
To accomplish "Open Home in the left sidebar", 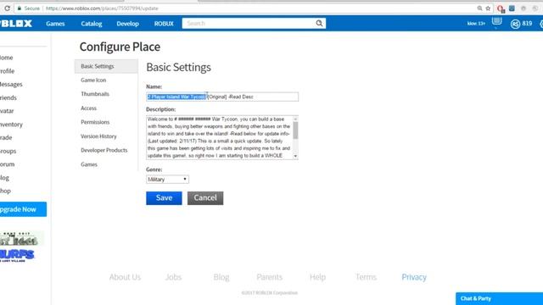I will tap(6, 58).
